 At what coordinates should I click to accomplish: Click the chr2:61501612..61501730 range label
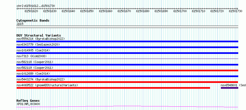tap(36, 6)
